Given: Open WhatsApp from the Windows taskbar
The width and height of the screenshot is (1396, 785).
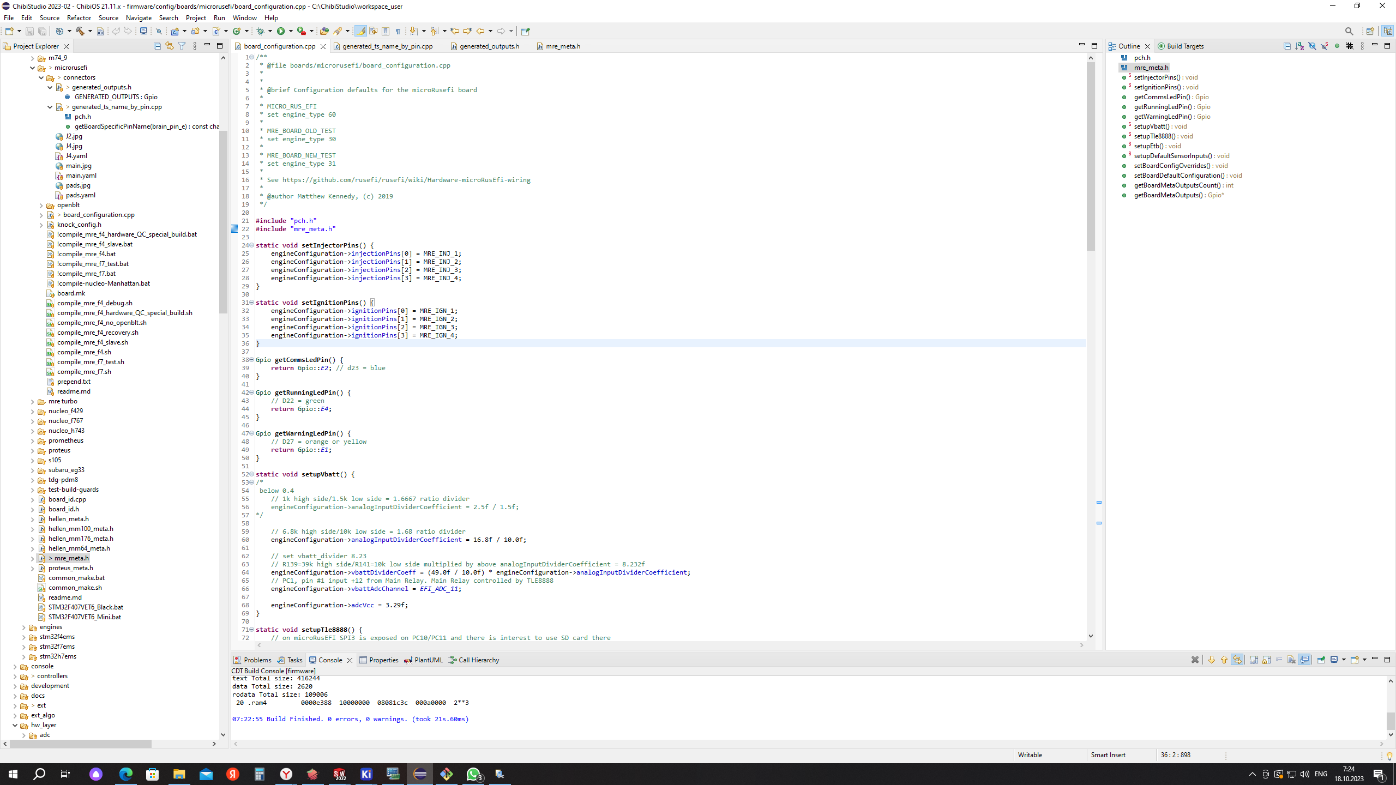Looking at the screenshot, I should click(473, 774).
